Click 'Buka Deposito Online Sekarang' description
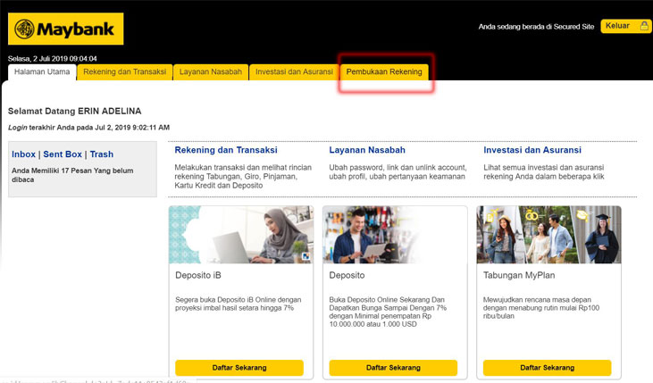Screen dimensions: 653x383 [388, 312]
